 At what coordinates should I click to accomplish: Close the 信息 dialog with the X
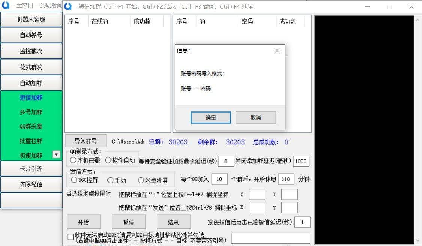277,51
